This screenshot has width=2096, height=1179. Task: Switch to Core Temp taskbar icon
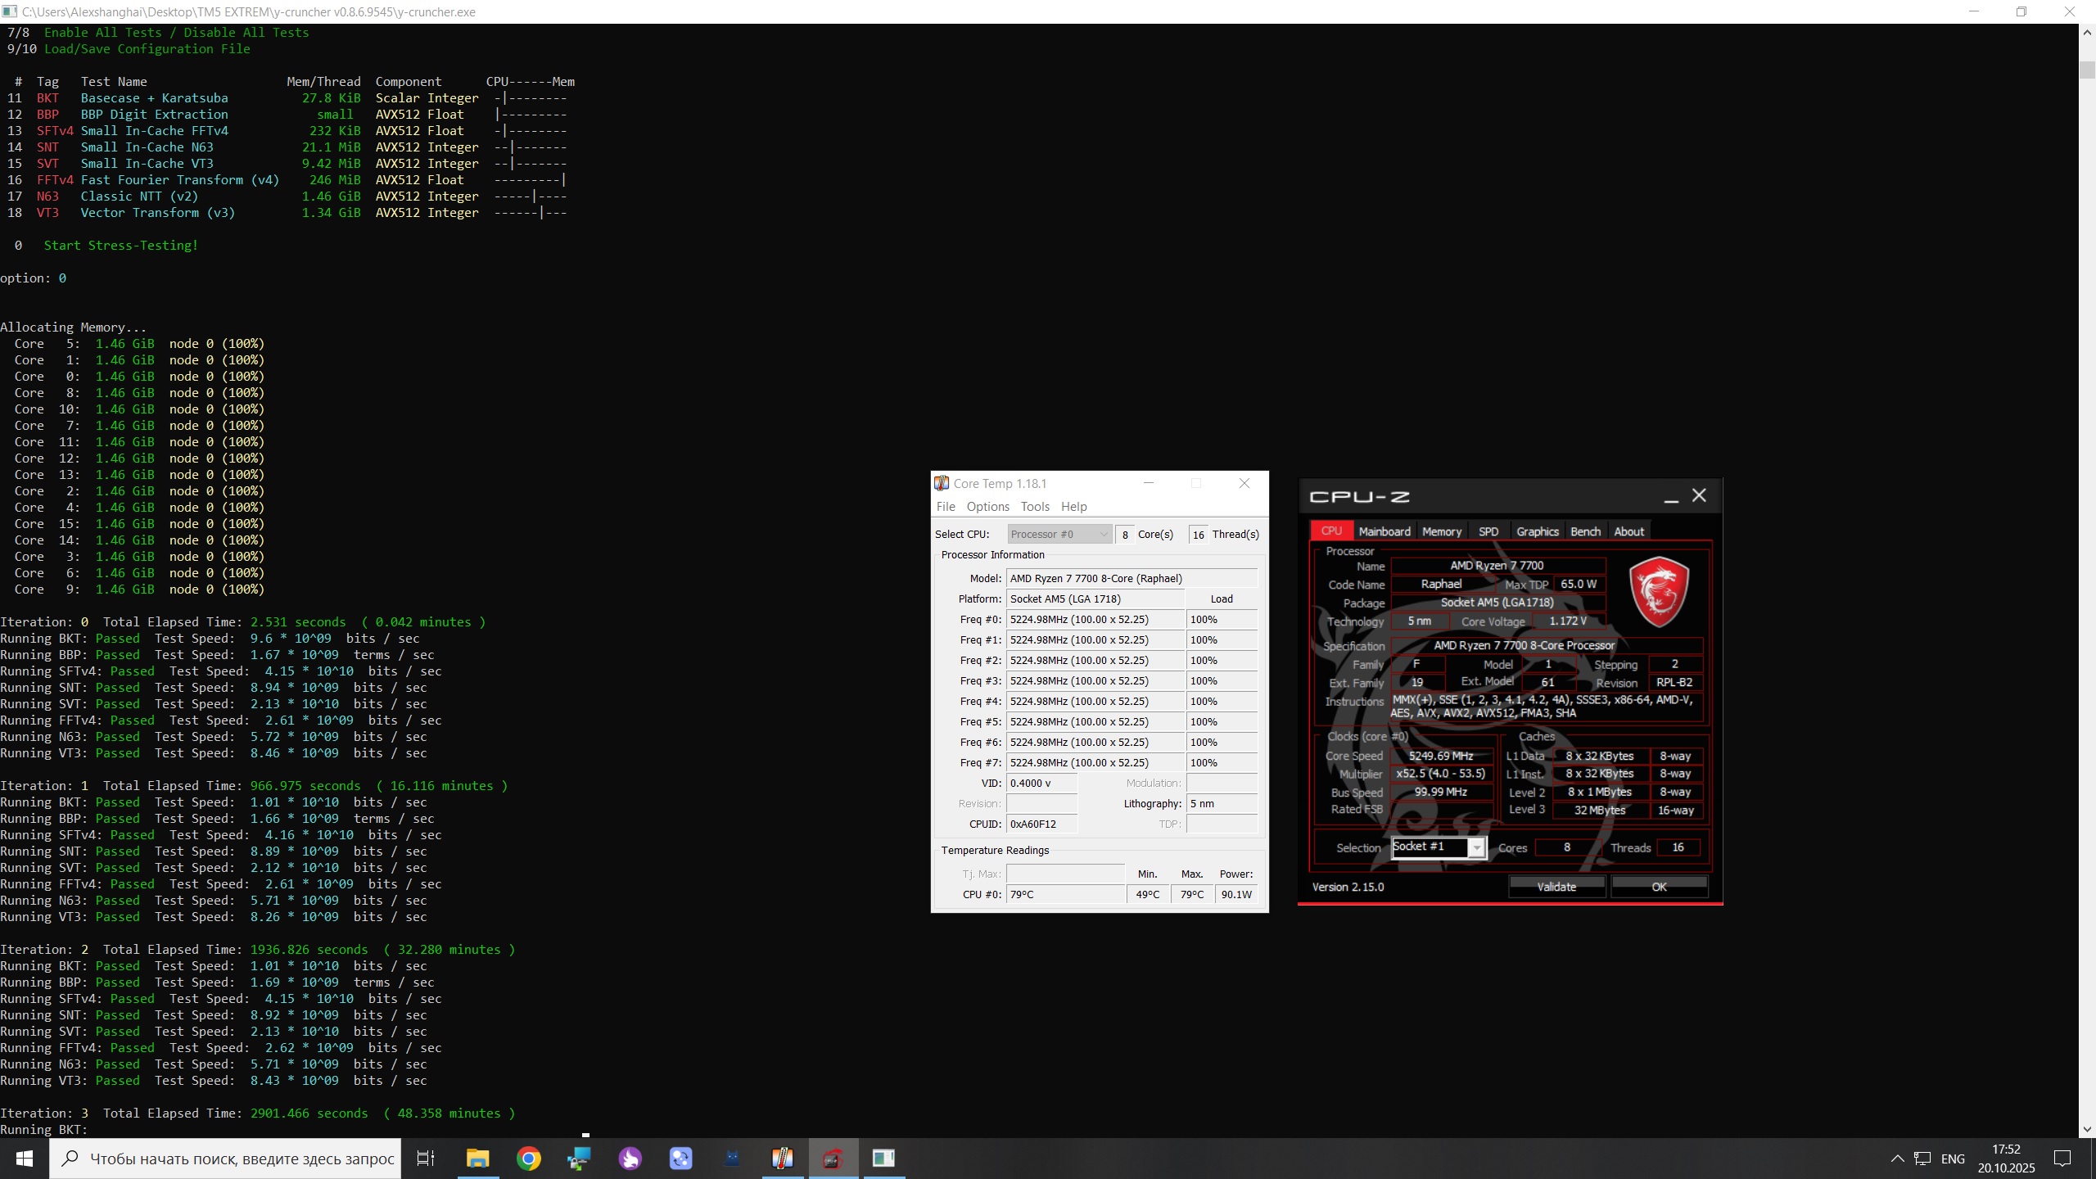(x=782, y=1159)
